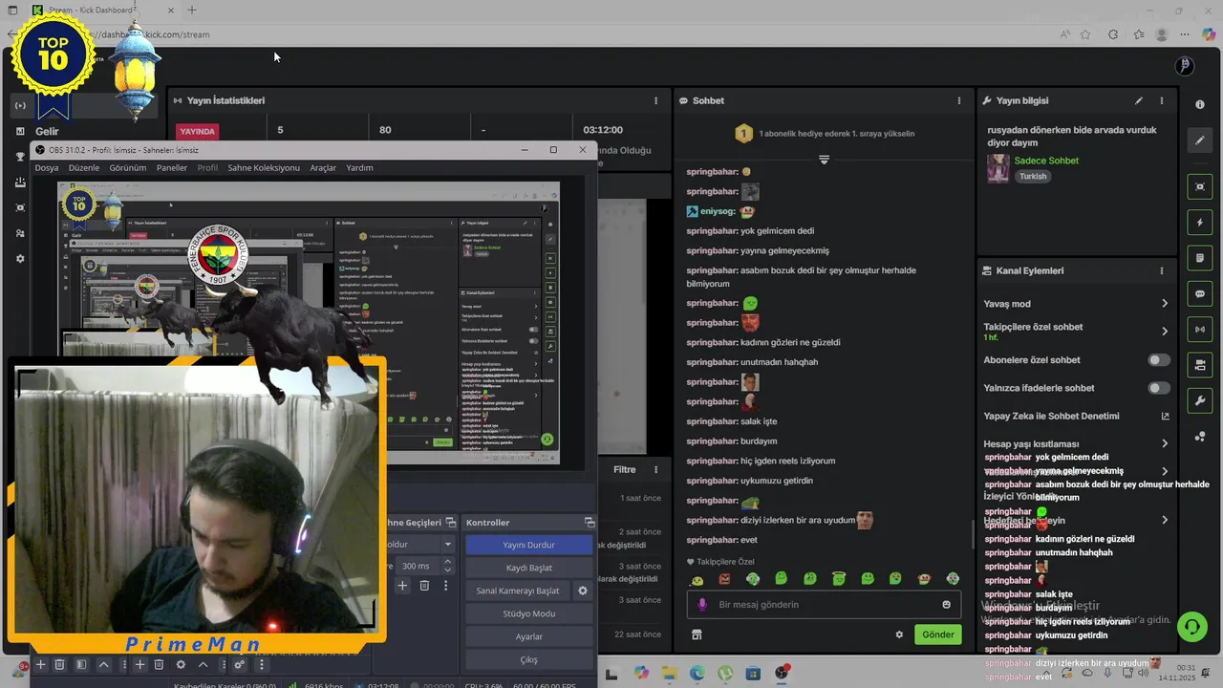Image resolution: width=1223 pixels, height=688 pixels.
Task: Click the Sadece Sohbet category link
Action: [1046, 161]
